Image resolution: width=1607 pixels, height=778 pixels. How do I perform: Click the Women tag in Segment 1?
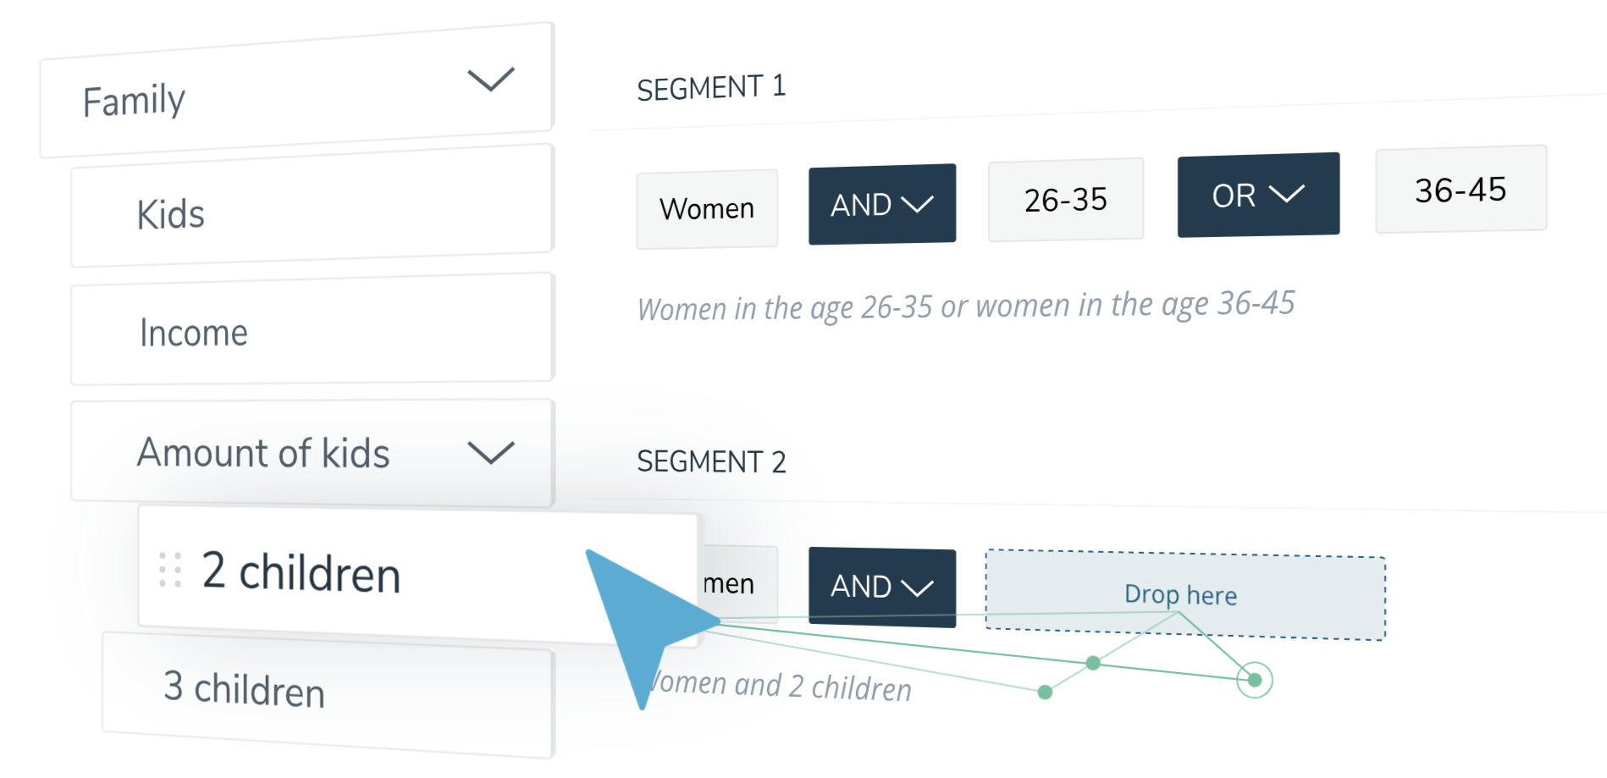706,209
